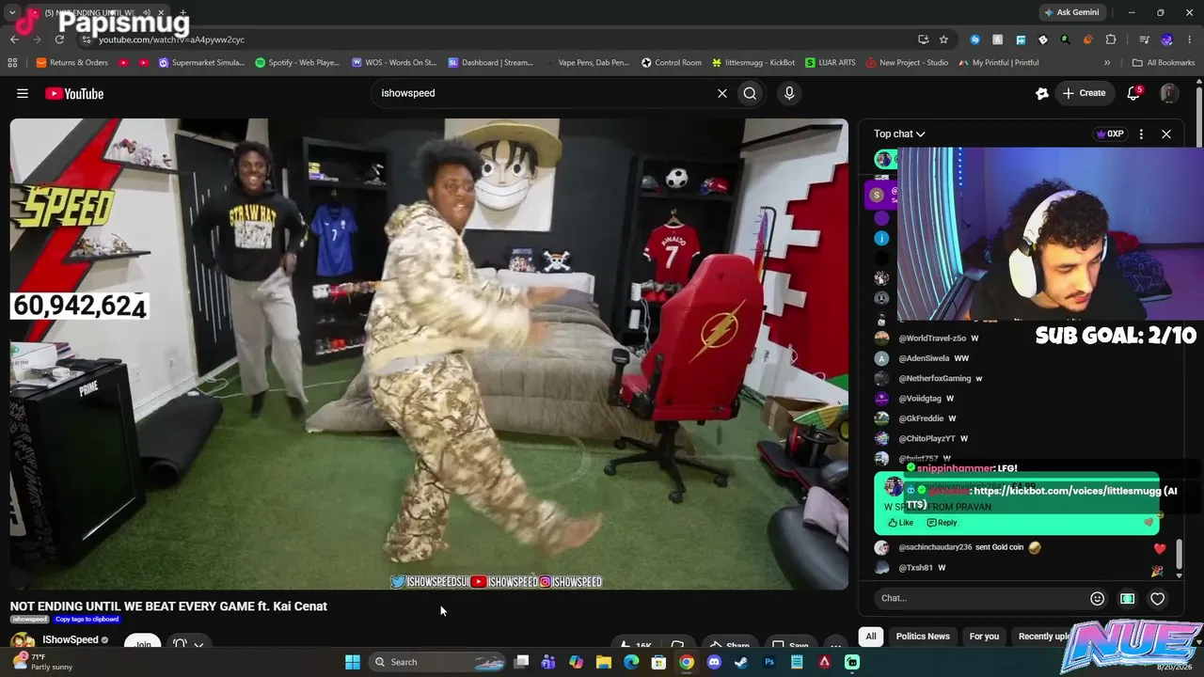1204x677 pixels.
Task: Open the Supermarket Simulator bookmark
Action: 201,63
